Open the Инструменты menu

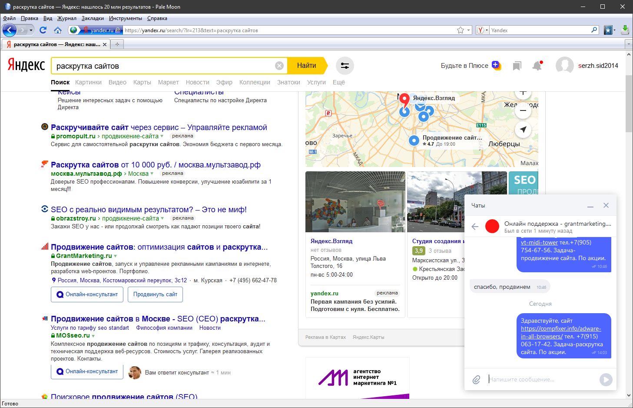pos(126,18)
